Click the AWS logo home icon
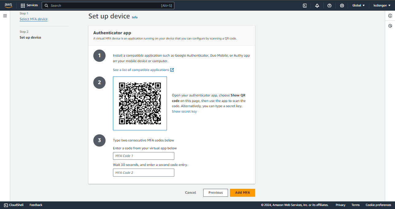395x209 pixels. [8, 5]
